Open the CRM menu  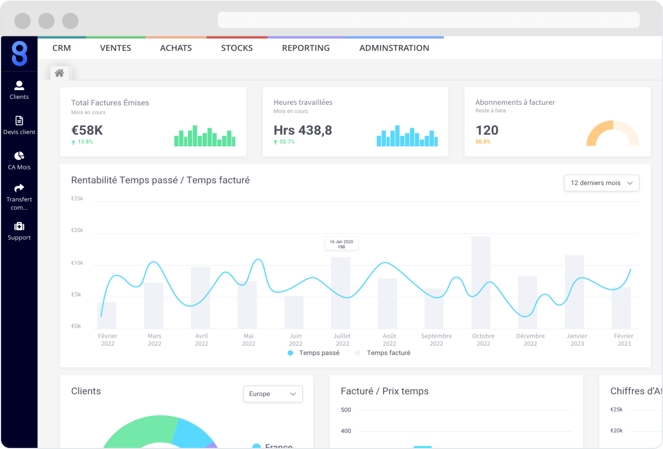61,48
